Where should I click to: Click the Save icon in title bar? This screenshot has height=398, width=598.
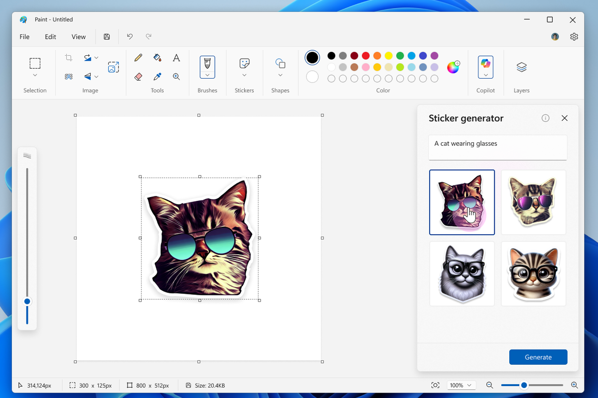pyautogui.click(x=107, y=37)
